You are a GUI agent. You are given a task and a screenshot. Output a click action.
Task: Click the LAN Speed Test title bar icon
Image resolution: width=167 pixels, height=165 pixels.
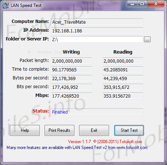click(6, 5)
